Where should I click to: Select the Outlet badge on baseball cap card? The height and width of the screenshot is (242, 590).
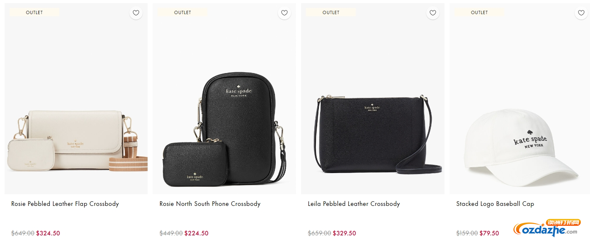[x=479, y=12]
